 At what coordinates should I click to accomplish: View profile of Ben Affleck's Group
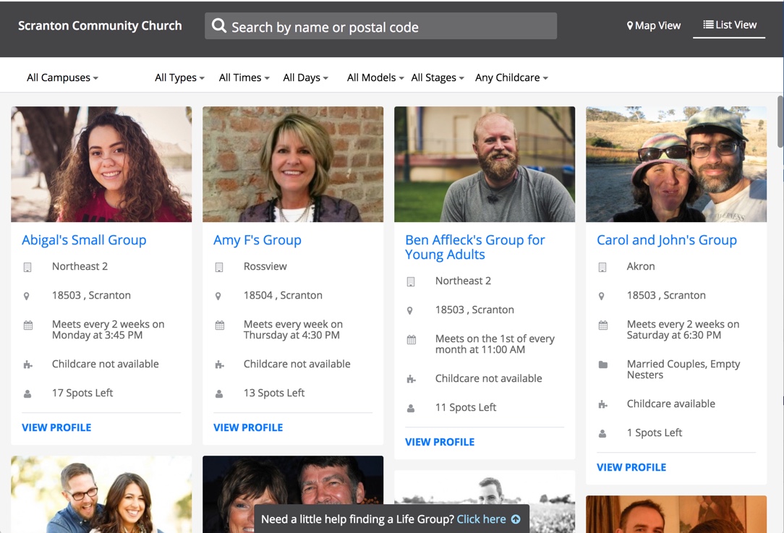click(440, 442)
